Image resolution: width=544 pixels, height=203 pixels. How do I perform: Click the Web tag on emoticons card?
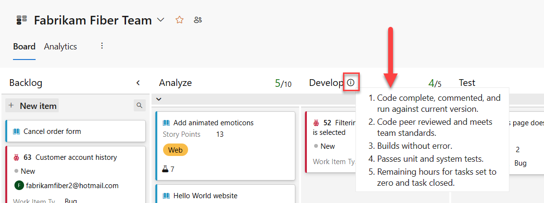[175, 150]
